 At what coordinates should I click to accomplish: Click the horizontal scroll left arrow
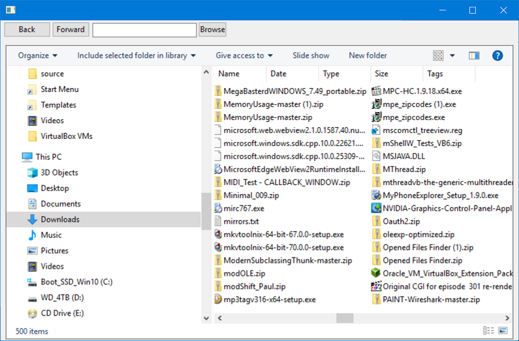[219, 318]
